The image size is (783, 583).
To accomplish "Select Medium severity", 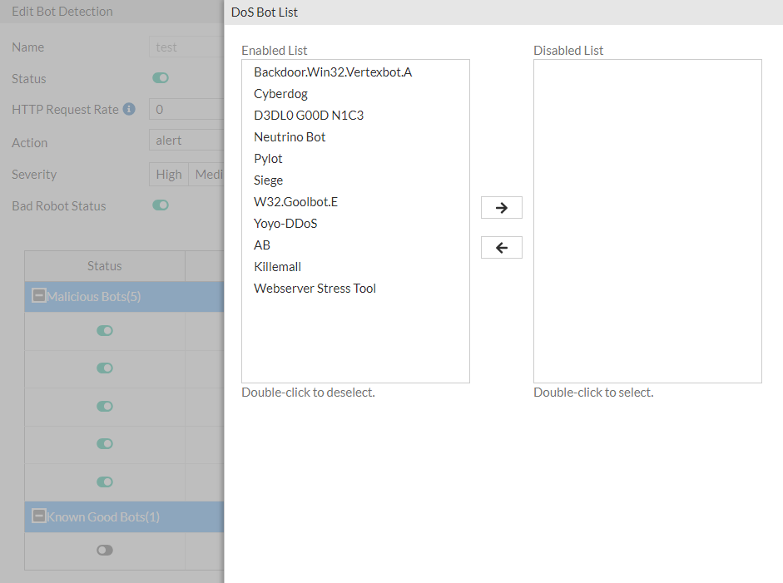I will [x=209, y=174].
